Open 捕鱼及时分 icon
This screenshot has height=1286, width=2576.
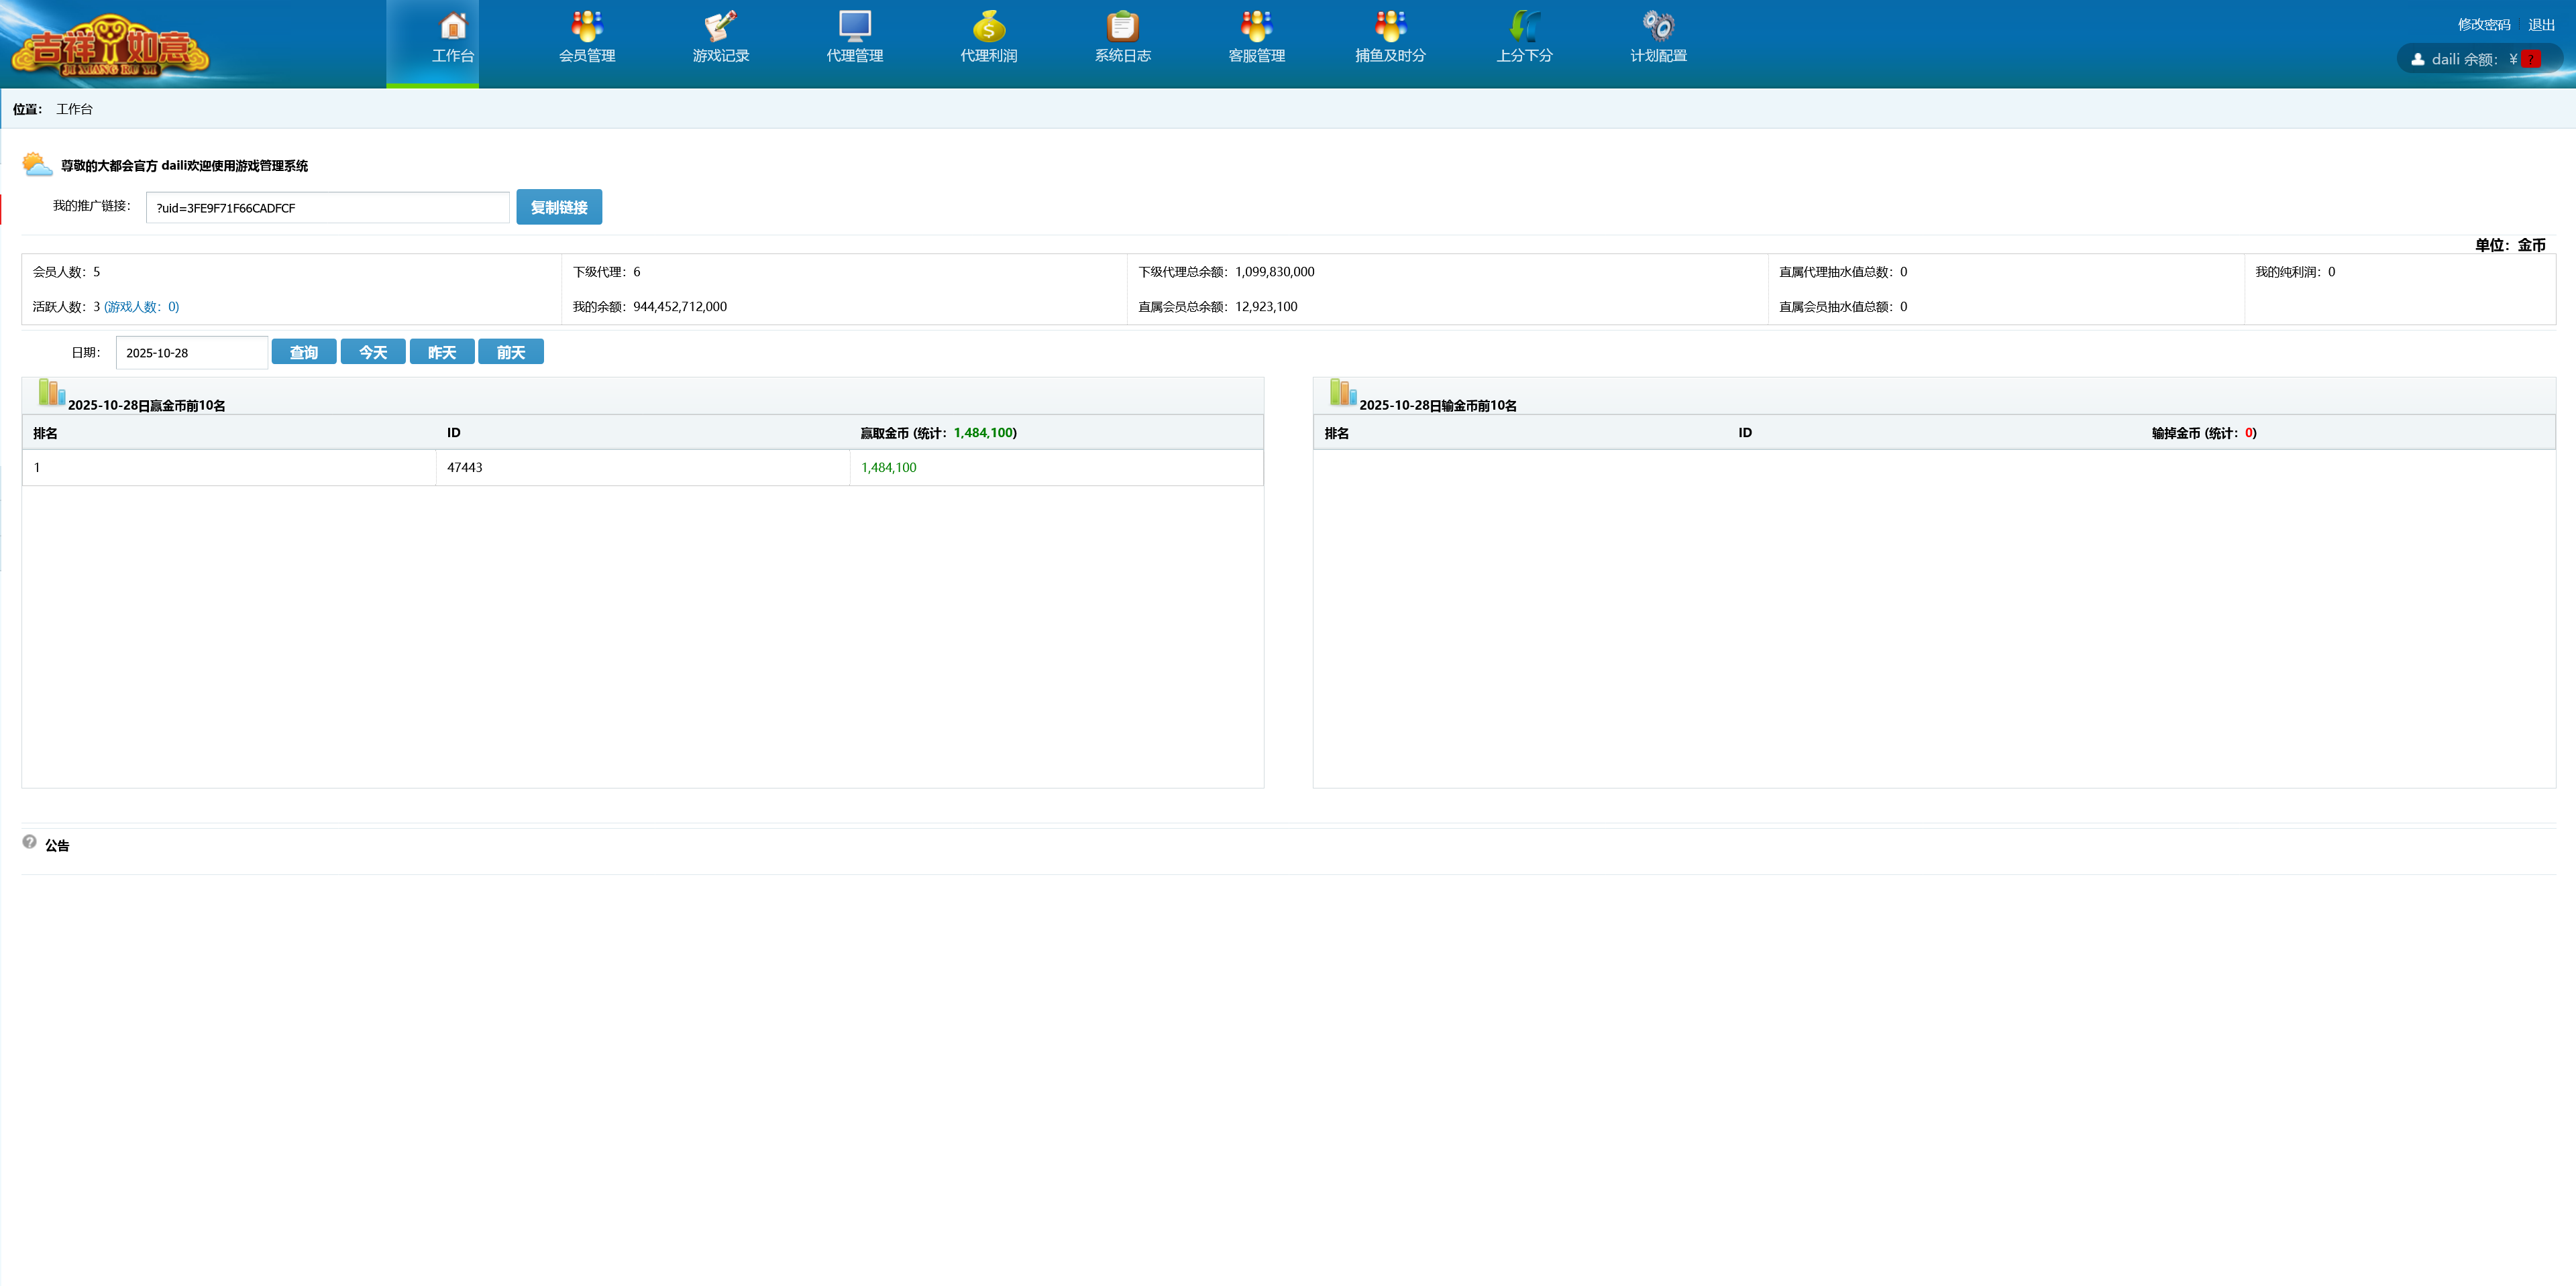(x=1390, y=26)
